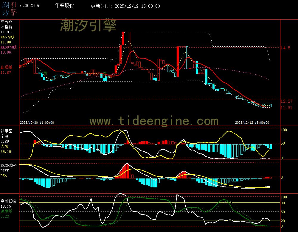Click the 14.5 price axis label
This screenshot has width=298, height=232.
click(x=285, y=48)
